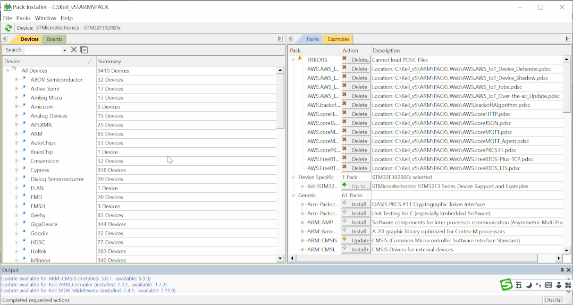Expand the ARM vendor node
This screenshot has height=305, width=573.
(16, 134)
